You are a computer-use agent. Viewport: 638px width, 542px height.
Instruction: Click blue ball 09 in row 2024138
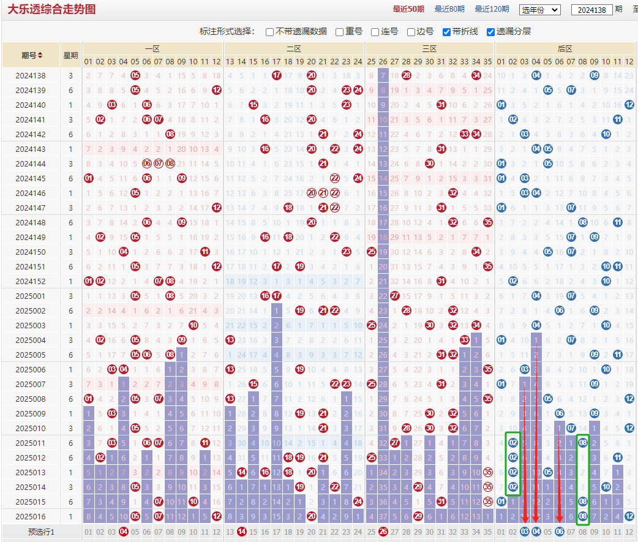point(595,75)
